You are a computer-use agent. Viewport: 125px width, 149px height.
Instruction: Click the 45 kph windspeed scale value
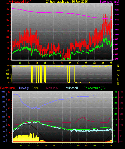[8, 9]
